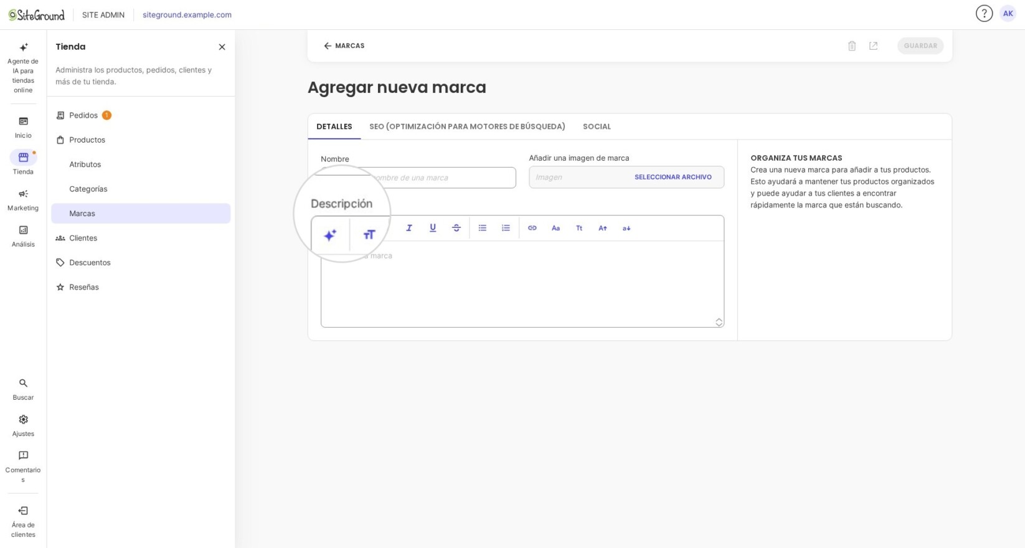This screenshot has width=1025, height=548.
Task: Insert a bulleted list
Action: tap(483, 228)
